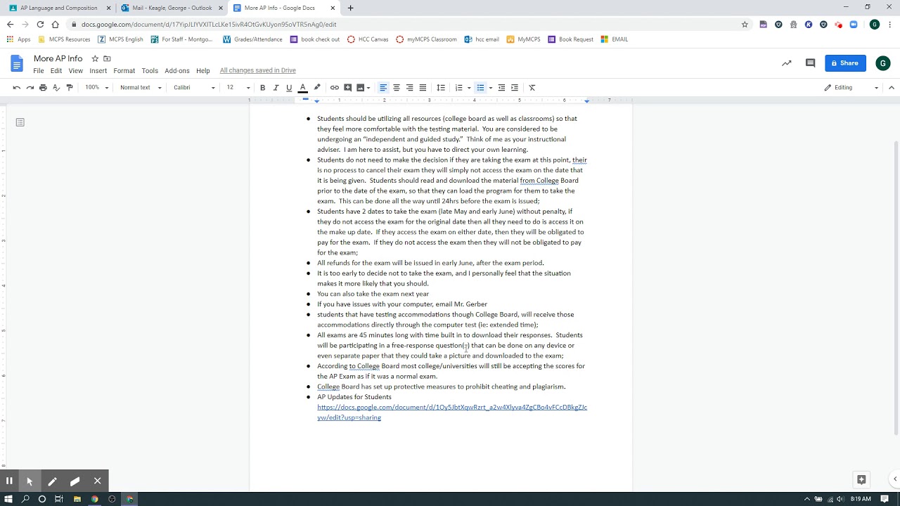Open the HCC Canvas bookmark

point(368,39)
